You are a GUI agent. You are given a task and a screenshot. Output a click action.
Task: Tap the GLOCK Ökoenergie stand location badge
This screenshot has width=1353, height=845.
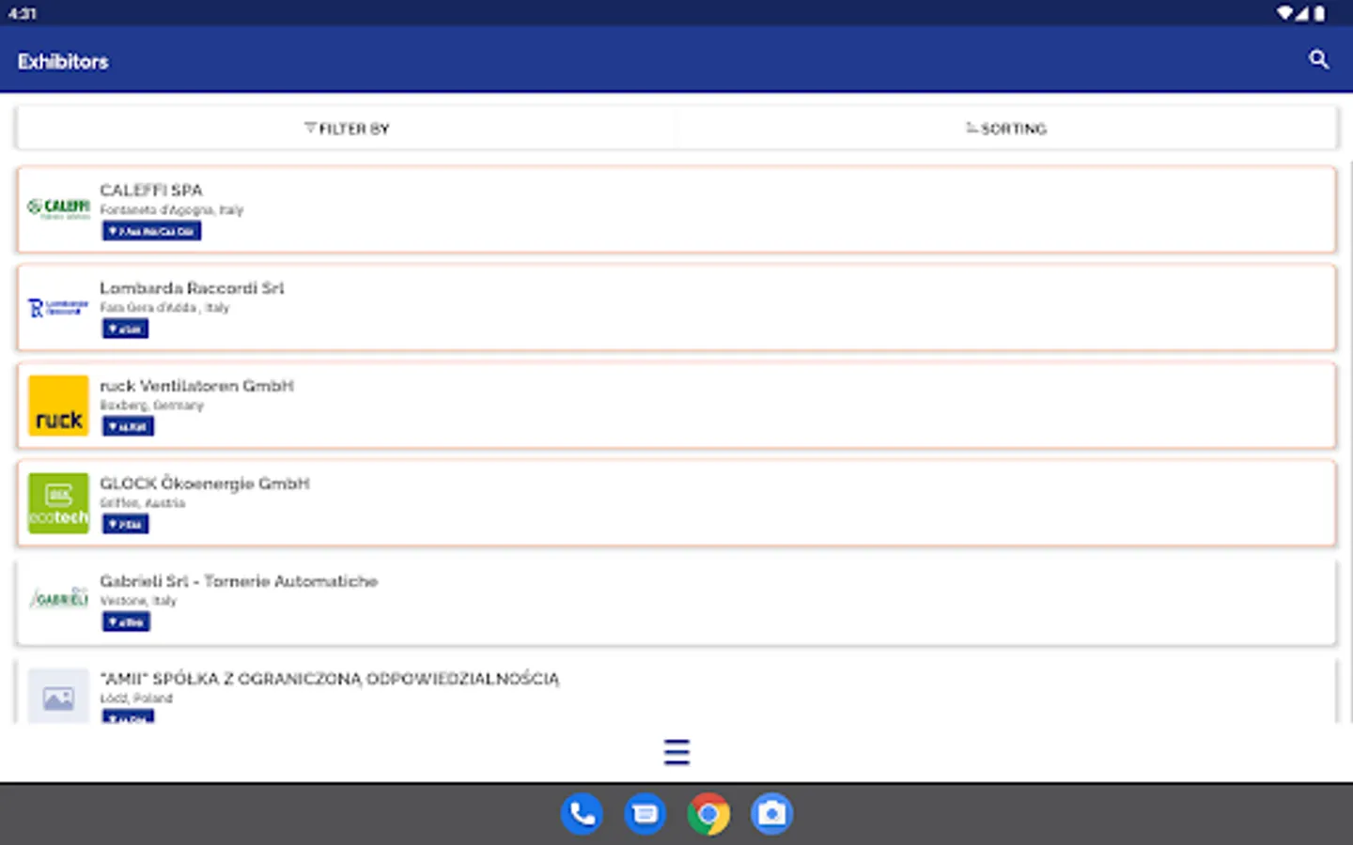pos(125,524)
